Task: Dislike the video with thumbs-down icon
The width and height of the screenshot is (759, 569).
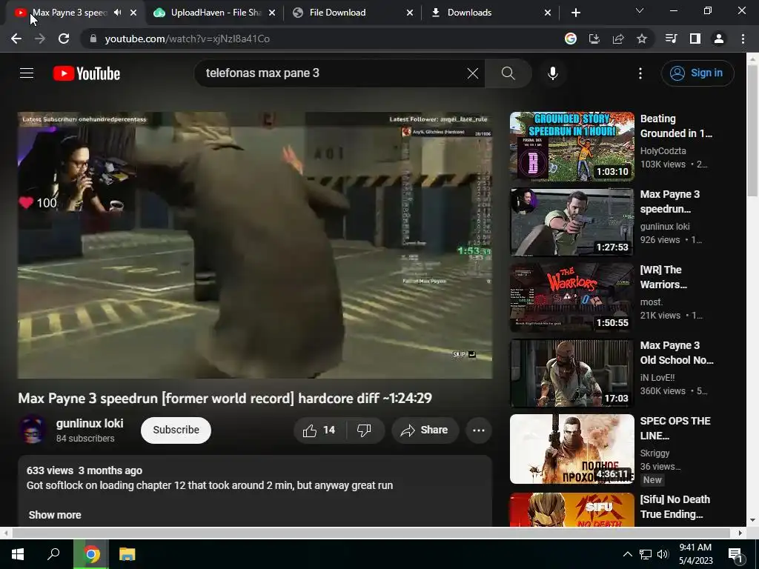Action: (364, 430)
